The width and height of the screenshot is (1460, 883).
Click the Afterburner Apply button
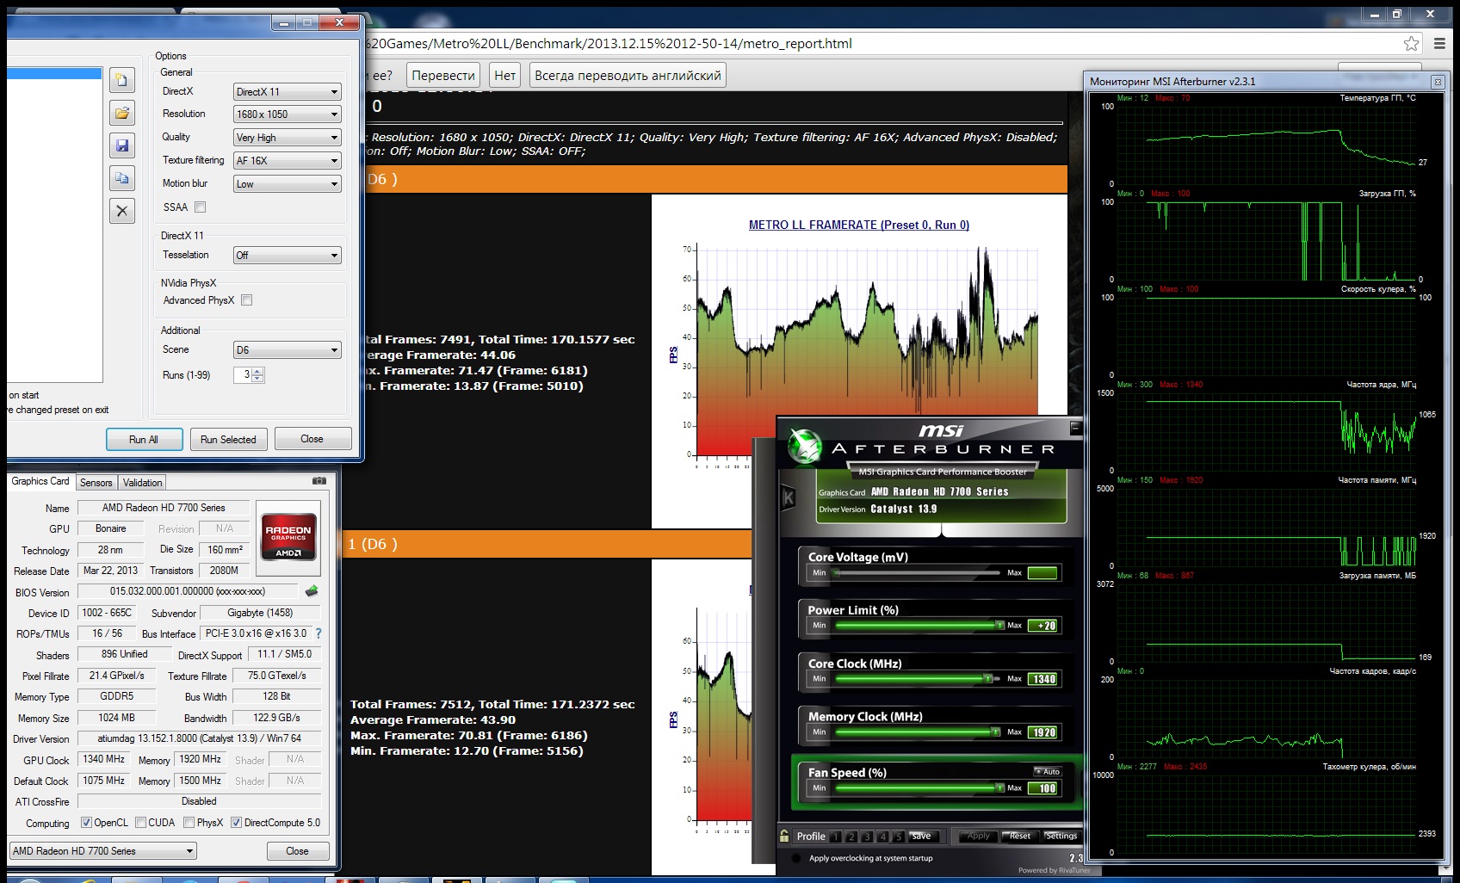tap(979, 837)
